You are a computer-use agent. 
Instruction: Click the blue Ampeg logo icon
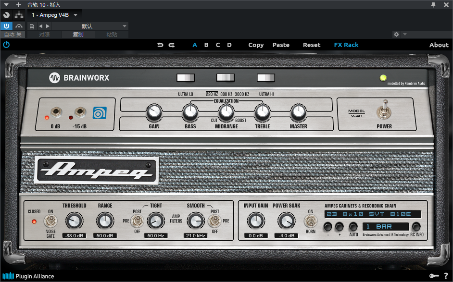(100, 113)
